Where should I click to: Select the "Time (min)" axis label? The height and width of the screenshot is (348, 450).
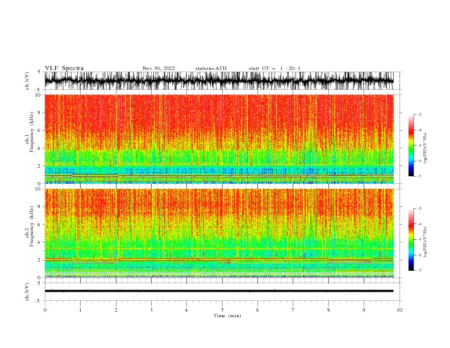pyautogui.click(x=227, y=316)
